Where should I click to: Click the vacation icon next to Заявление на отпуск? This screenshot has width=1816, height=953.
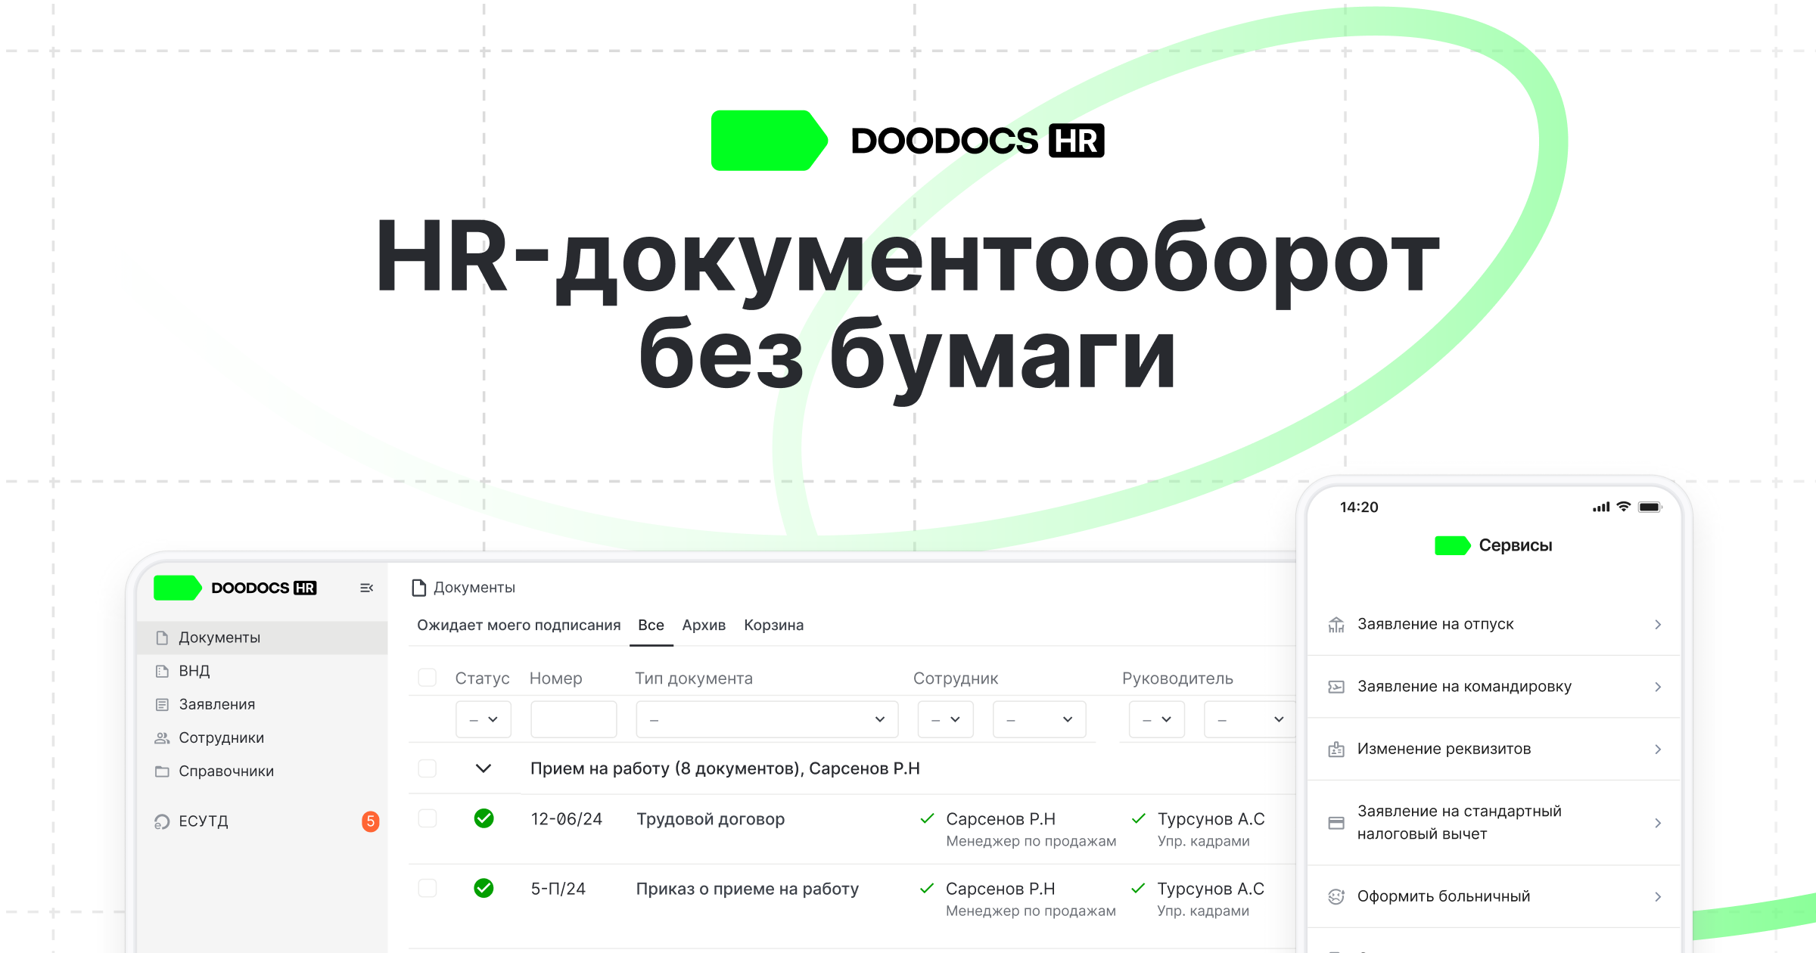coord(1336,623)
